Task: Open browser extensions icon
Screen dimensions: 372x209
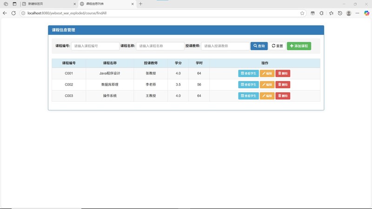Action: click(x=321, y=13)
